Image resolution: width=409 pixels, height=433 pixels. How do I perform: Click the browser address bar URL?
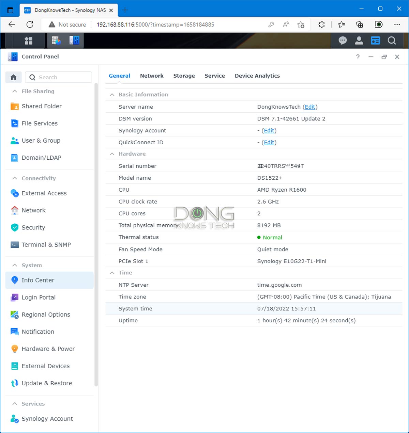[155, 25]
